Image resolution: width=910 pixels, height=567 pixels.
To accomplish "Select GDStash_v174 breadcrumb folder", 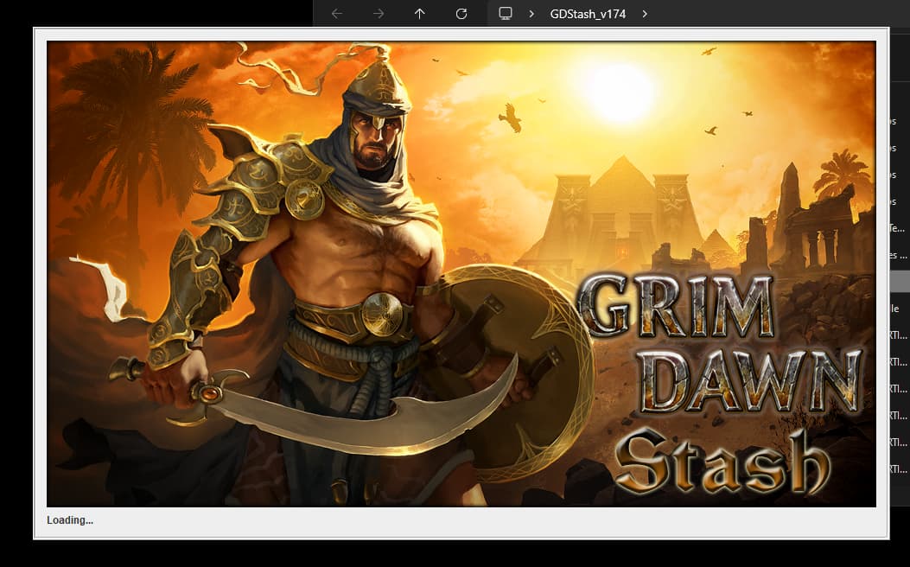I will (x=588, y=14).
